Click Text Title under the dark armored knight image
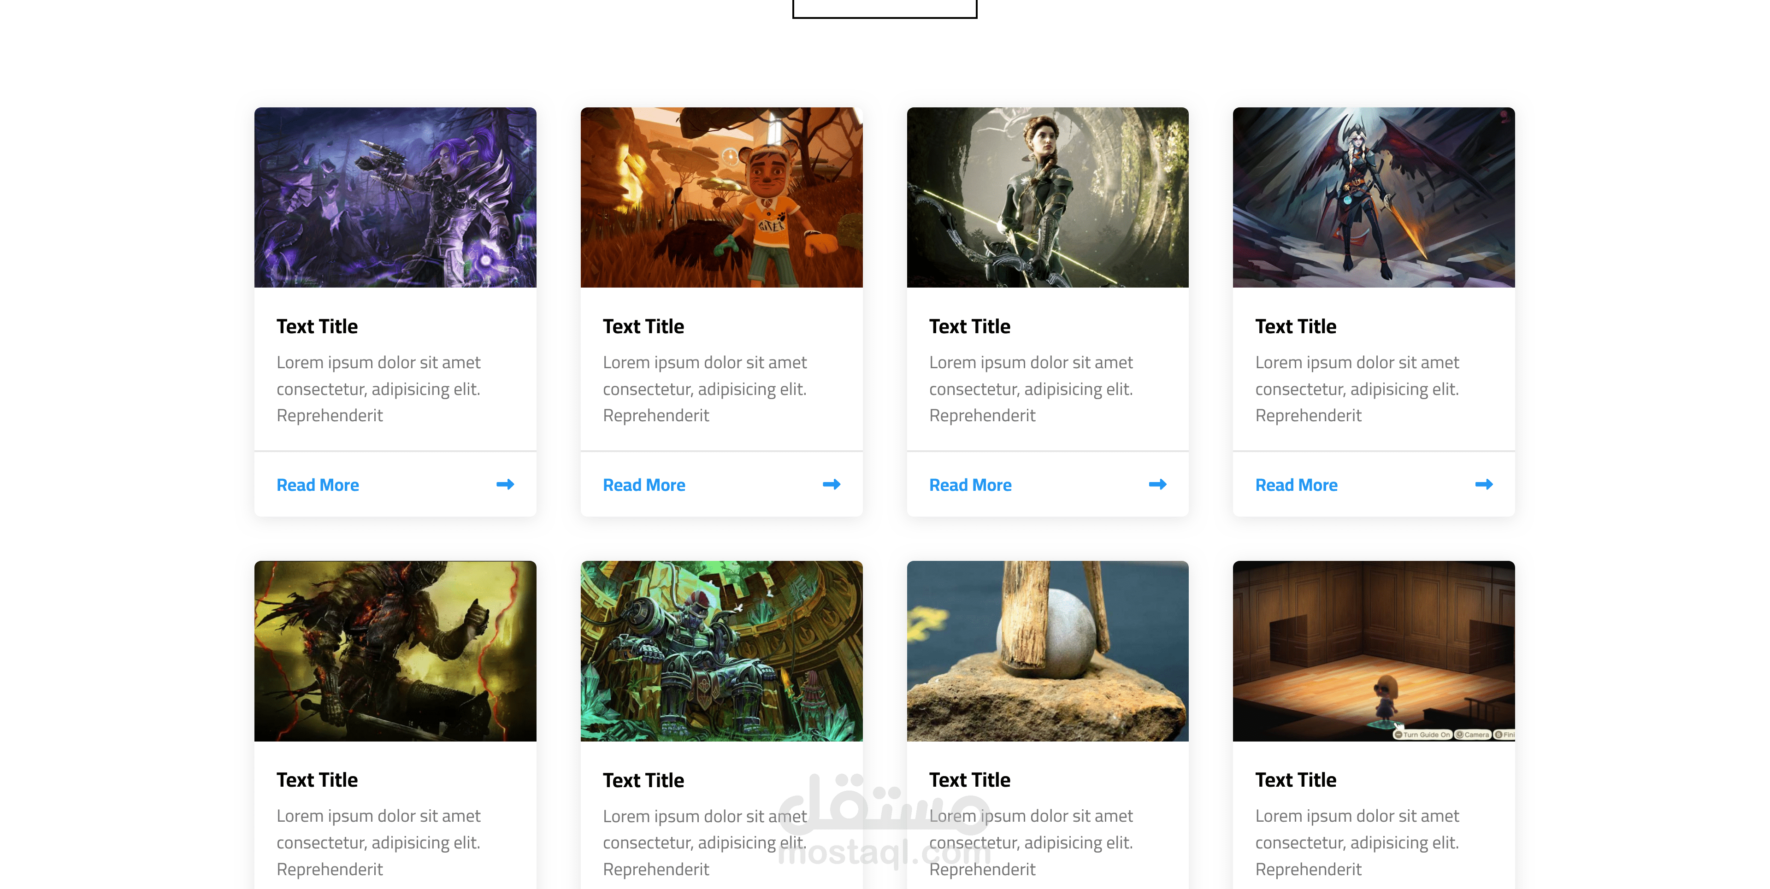Image resolution: width=1770 pixels, height=889 pixels. click(x=317, y=780)
